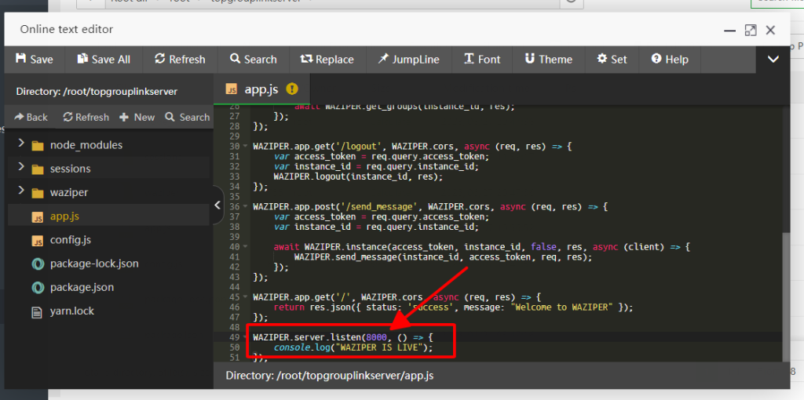The width and height of the screenshot is (804, 400).
Task: Open the Set settings gear
Action: pyautogui.click(x=612, y=60)
